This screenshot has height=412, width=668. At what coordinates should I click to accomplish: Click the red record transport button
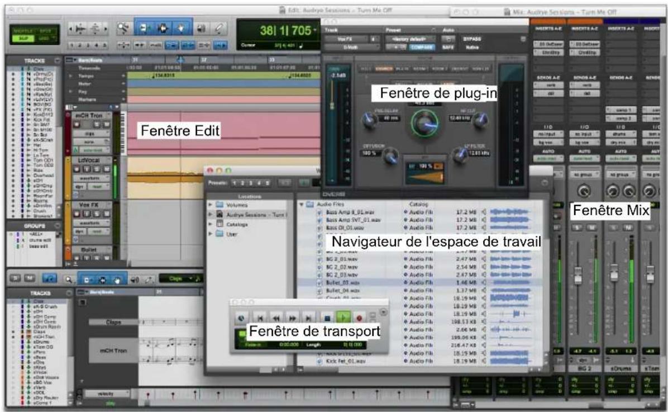point(359,318)
